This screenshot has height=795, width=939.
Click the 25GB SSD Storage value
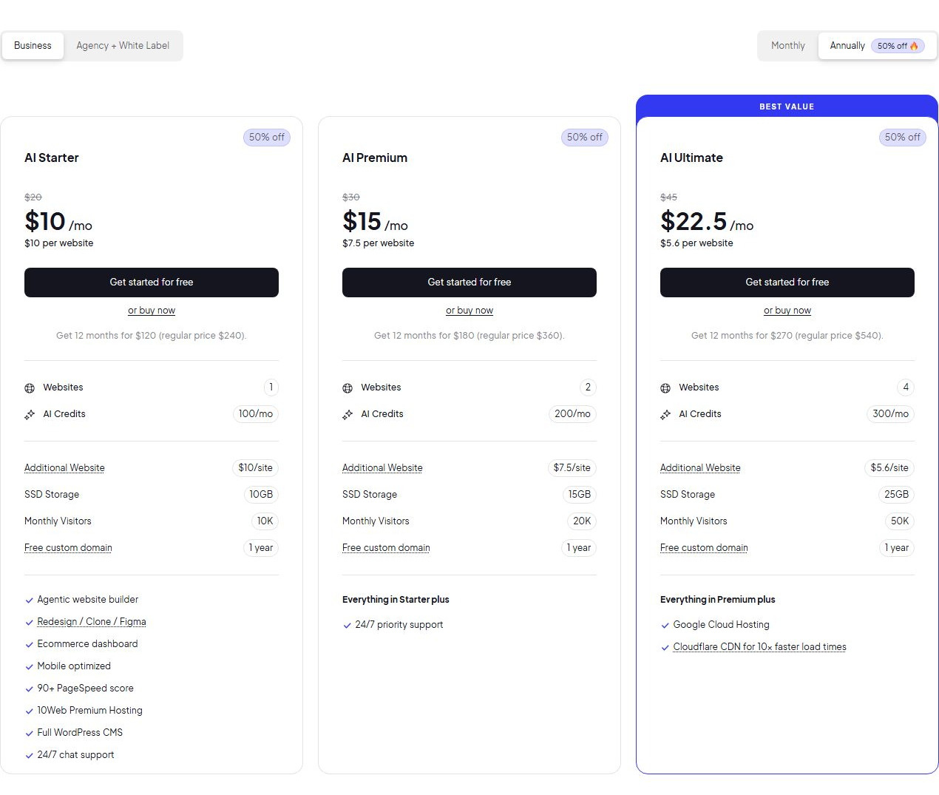coord(896,495)
